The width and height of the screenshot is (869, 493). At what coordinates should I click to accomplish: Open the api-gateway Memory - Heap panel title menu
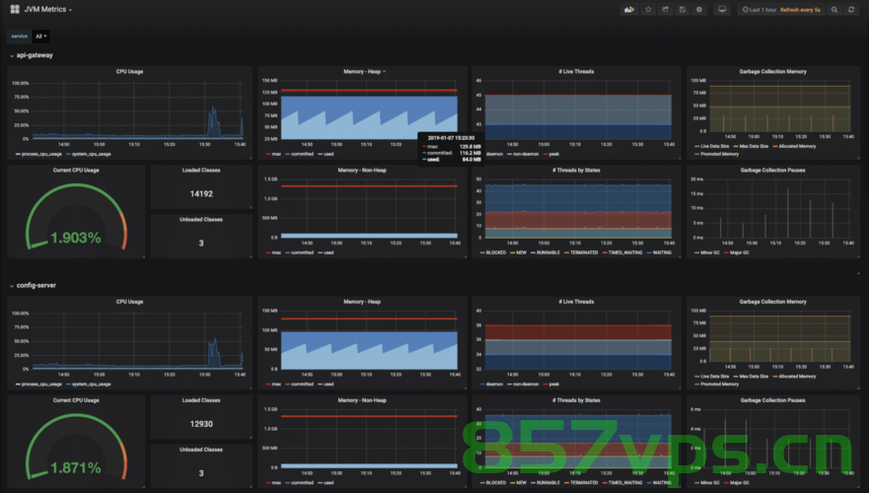pyautogui.click(x=364, y=71)
